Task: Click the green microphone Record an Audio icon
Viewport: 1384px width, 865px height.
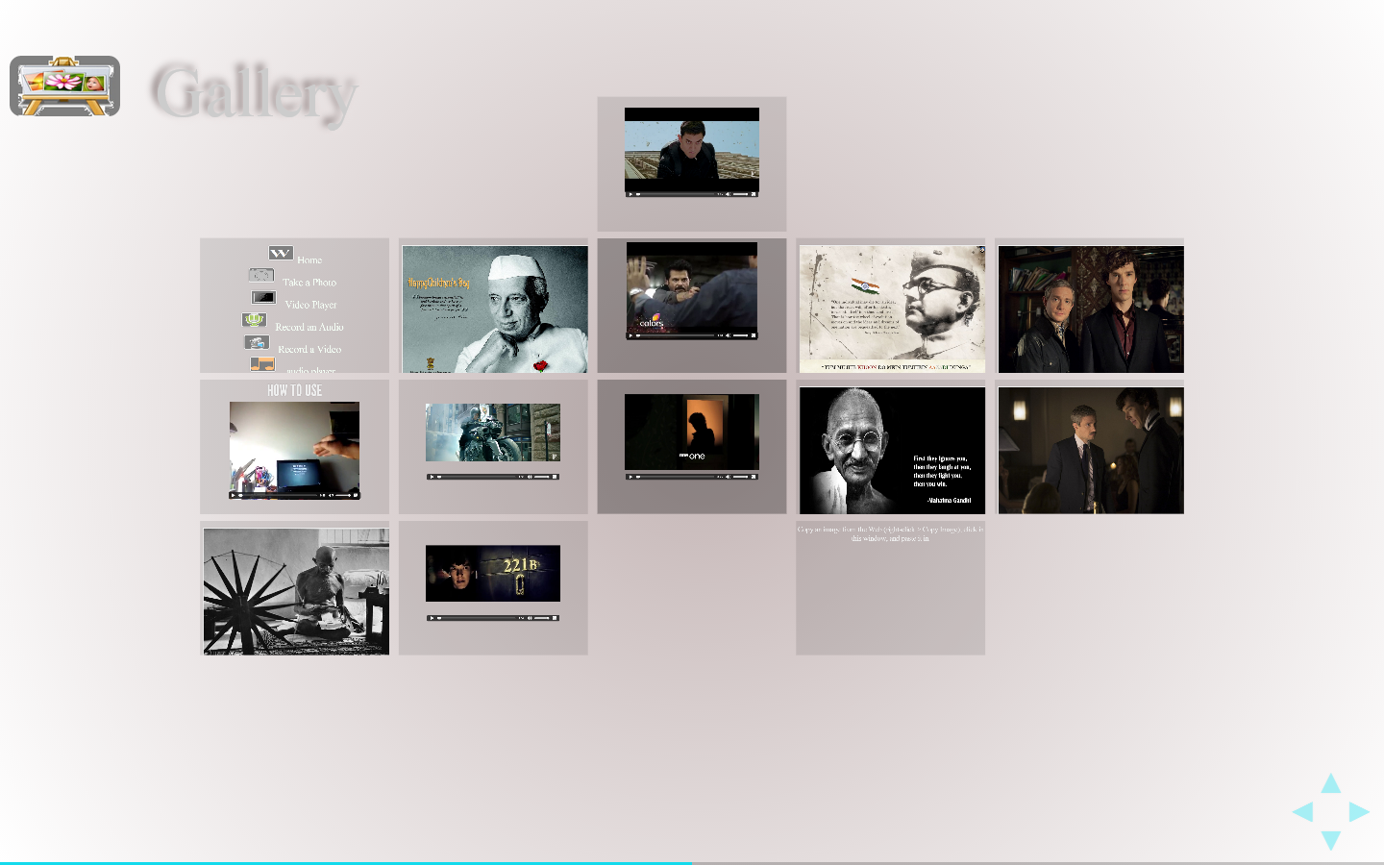Action: pyautogui.click(x=254, y=320)
